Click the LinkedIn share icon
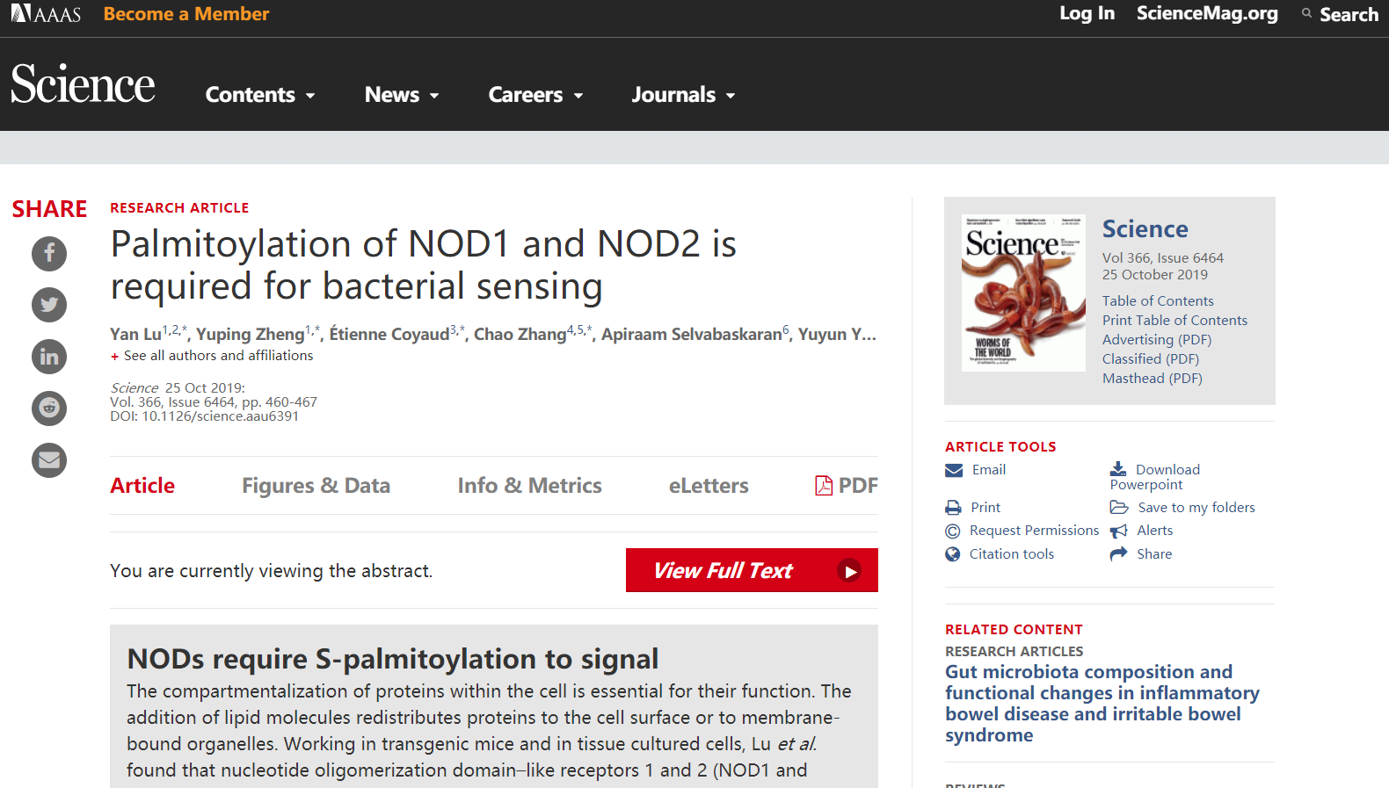Screen dimensions: 1389x788 [49, 357]
